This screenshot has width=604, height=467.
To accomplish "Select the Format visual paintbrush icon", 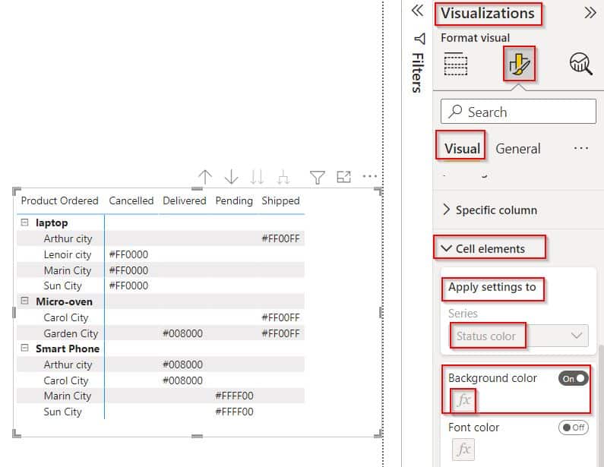I will 519,64.
